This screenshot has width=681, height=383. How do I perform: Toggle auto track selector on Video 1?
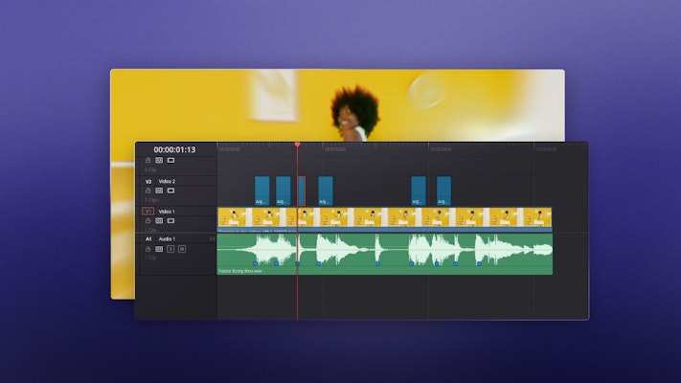tap(159, 220)
